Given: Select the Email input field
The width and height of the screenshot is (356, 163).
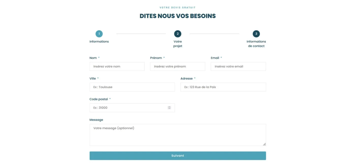Looking at the screenshot, I should [238, 66].
